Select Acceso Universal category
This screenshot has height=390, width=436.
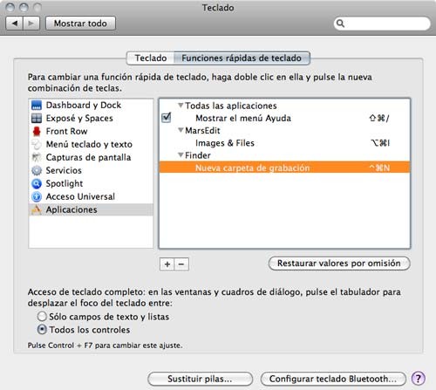coord(91,196)
